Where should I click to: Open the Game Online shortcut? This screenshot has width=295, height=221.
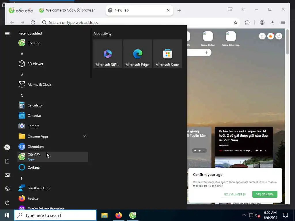point(208,38)
